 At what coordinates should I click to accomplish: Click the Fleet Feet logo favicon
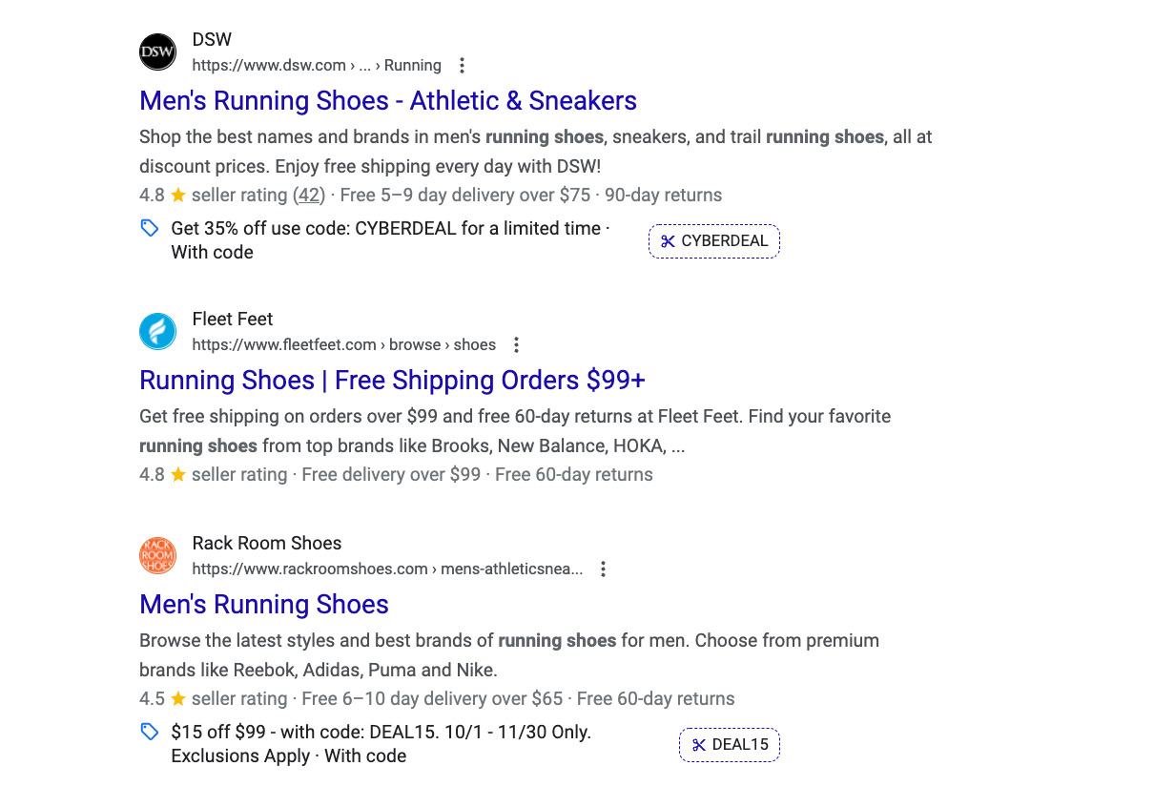point(157,331)
